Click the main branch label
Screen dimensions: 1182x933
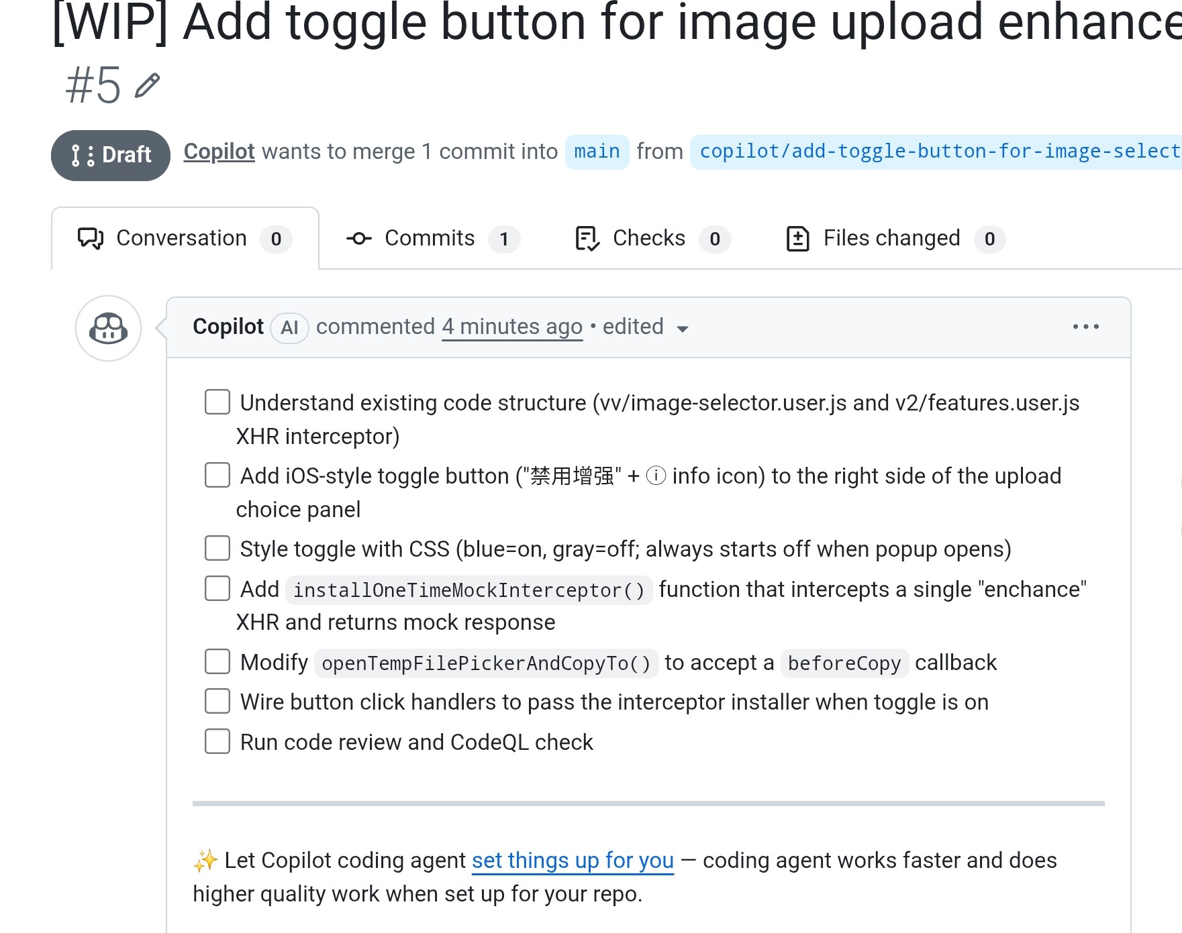[597, 152]
